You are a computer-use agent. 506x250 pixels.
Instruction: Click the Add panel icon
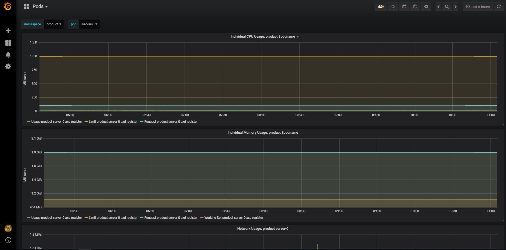[x=381, y=7]
